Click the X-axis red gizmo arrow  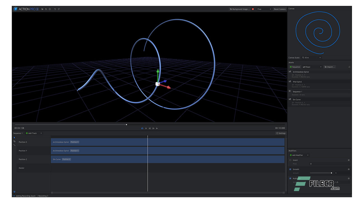[168, 88]
